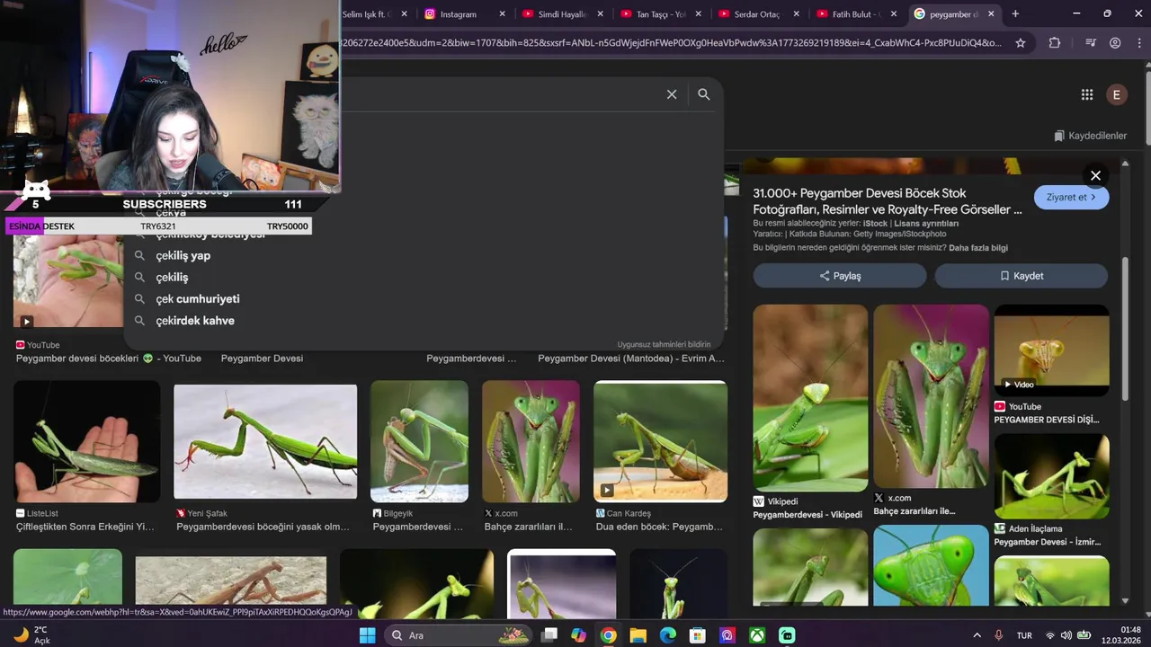Open the Aden İlaçlama mantis image
Viewport: 1151px width, 647px height.
pyautogui.click(x=1051, y=476)
